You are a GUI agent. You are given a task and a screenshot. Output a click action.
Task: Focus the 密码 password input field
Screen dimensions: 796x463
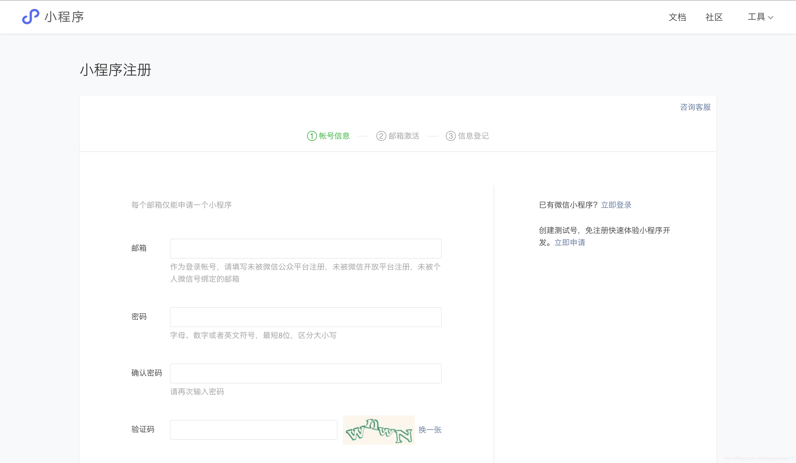[305, 317]
